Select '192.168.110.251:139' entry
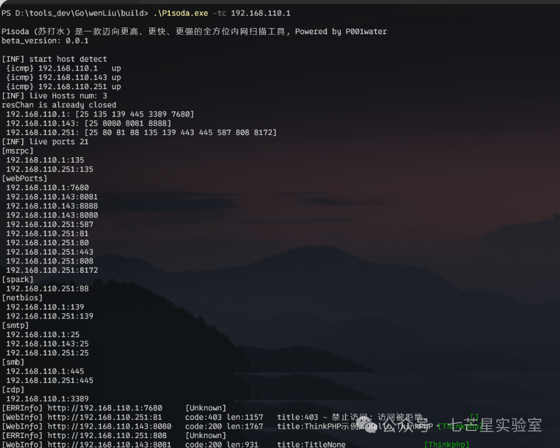The width and height of the screenshot is (560, 448). click(x=50, y=316)
